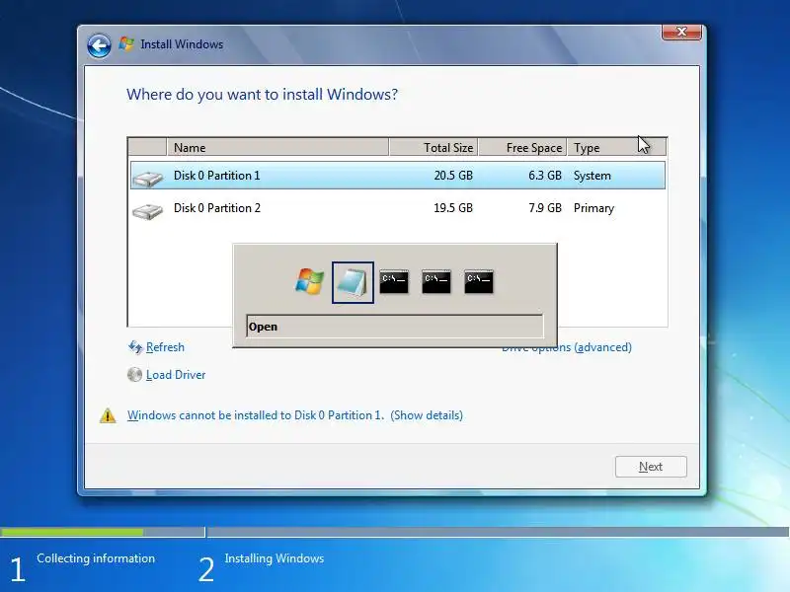Select the last command prompt icon in the switcher
Image resolution: width=790 pixels, height=592 pixels.
[x=479, y=282]
